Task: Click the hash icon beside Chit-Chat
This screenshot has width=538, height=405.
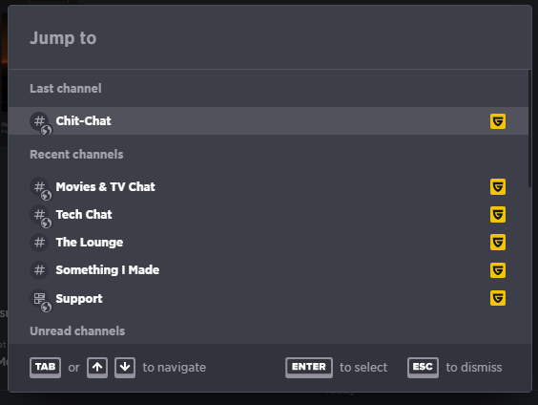Action: pyautogui.click(x=40, y=122)
